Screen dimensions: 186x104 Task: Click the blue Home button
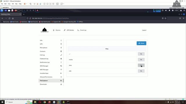142,43
